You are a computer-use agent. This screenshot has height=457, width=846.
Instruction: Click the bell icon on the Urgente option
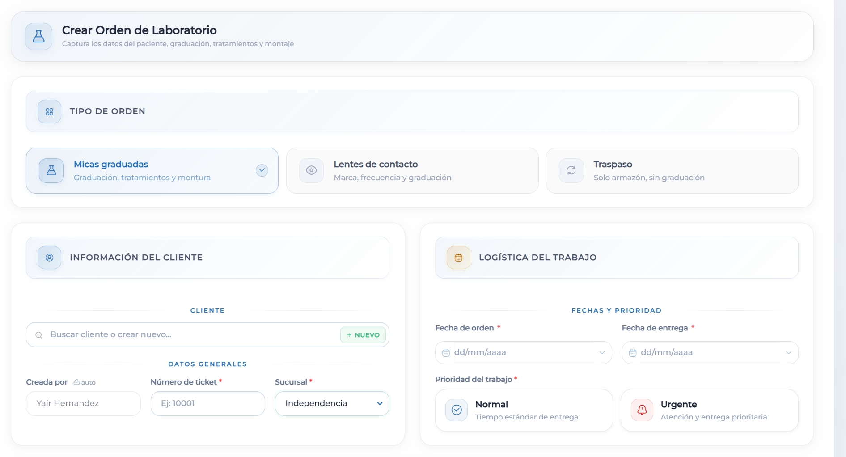pos(642,410)
